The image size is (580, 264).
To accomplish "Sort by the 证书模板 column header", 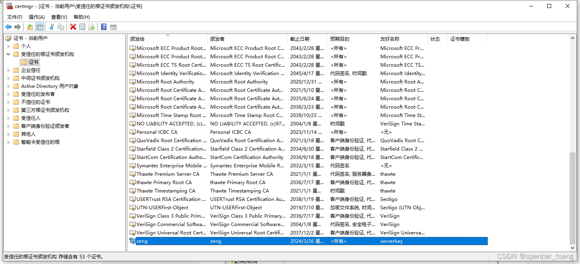I will (x=468, y=39).
